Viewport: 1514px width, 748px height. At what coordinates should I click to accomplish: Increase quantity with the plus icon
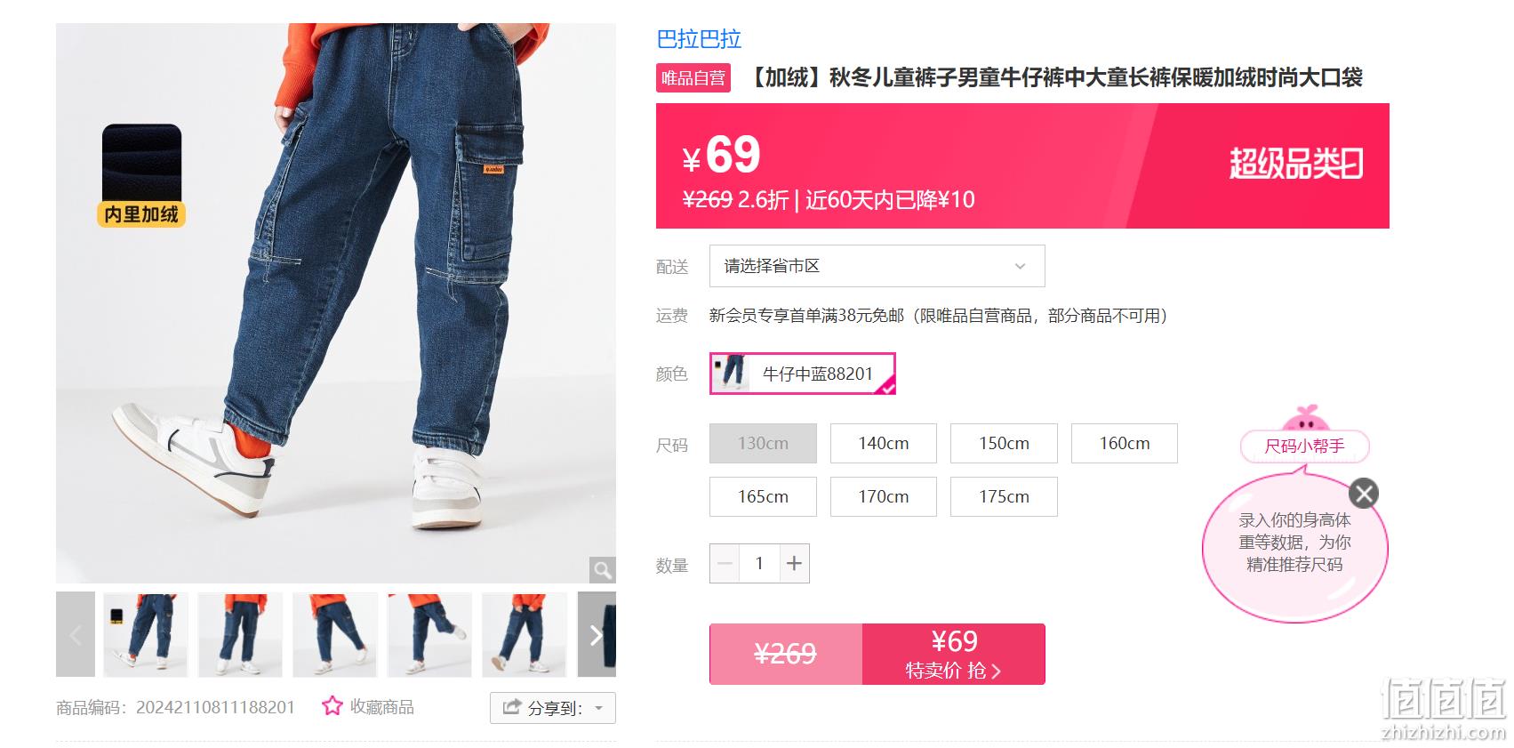click(795, 563)
